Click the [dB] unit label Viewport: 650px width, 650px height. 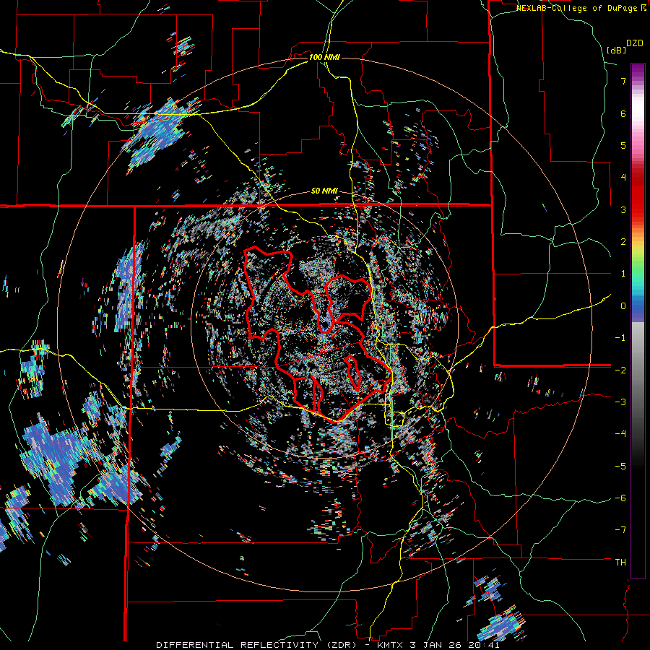pyautogui.click(x=616, y=50)
